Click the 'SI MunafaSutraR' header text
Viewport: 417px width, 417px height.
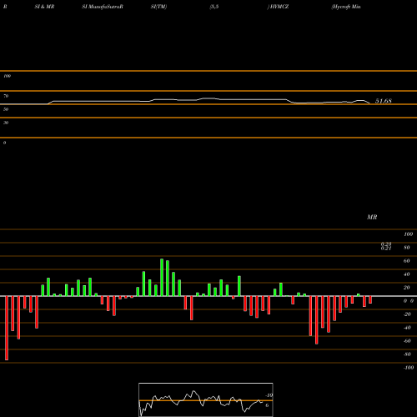103,7
